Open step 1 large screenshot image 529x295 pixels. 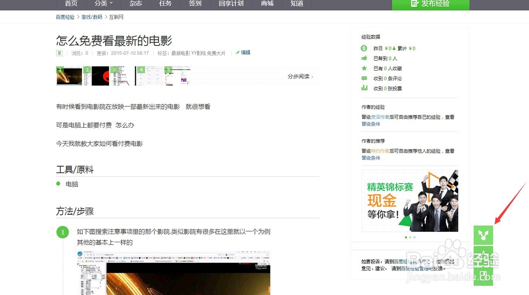click(174, 273)
